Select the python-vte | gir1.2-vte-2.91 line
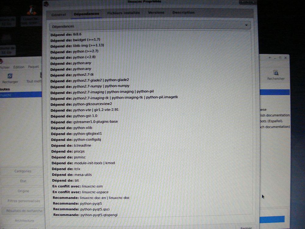Image resolution: width=305 pixels, height=229 pixels. click(84, 110)
